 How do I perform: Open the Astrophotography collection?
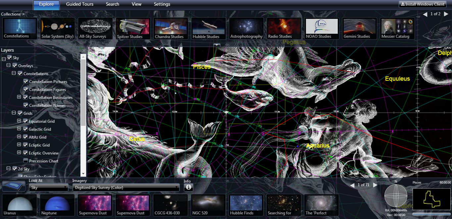point(246,29)
